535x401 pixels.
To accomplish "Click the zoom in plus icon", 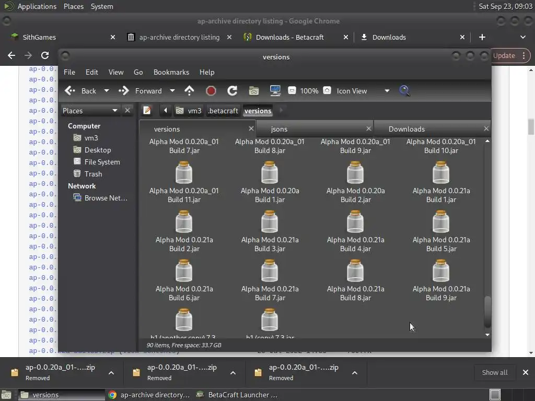I will [x=327, y=90].
